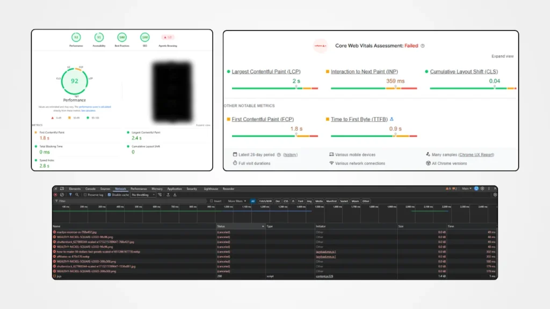
Task: Open network conditions with the wifi icon
Action: tap(160, 195)
